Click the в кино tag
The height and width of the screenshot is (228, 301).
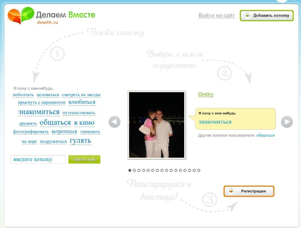[84, 123]
